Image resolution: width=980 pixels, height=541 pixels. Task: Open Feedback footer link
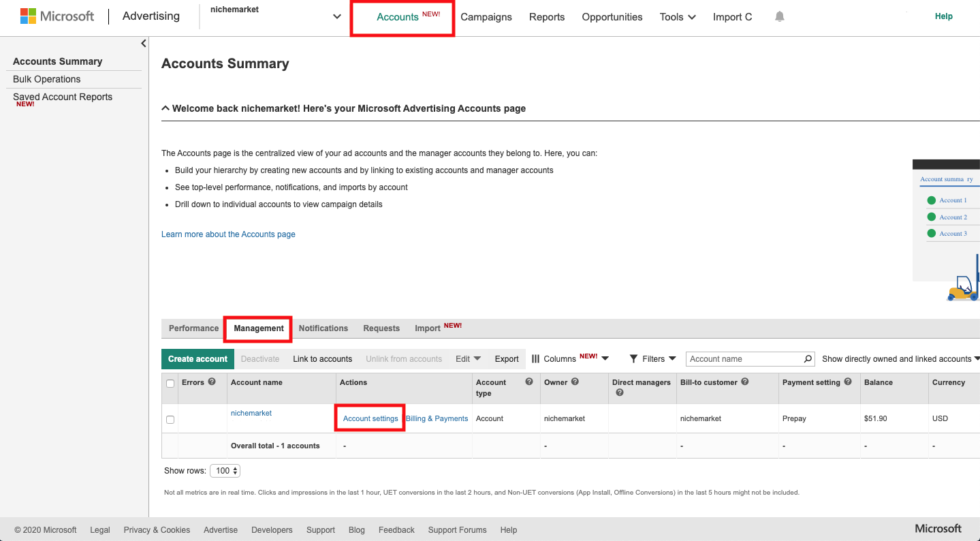click(x=396, y=530)
